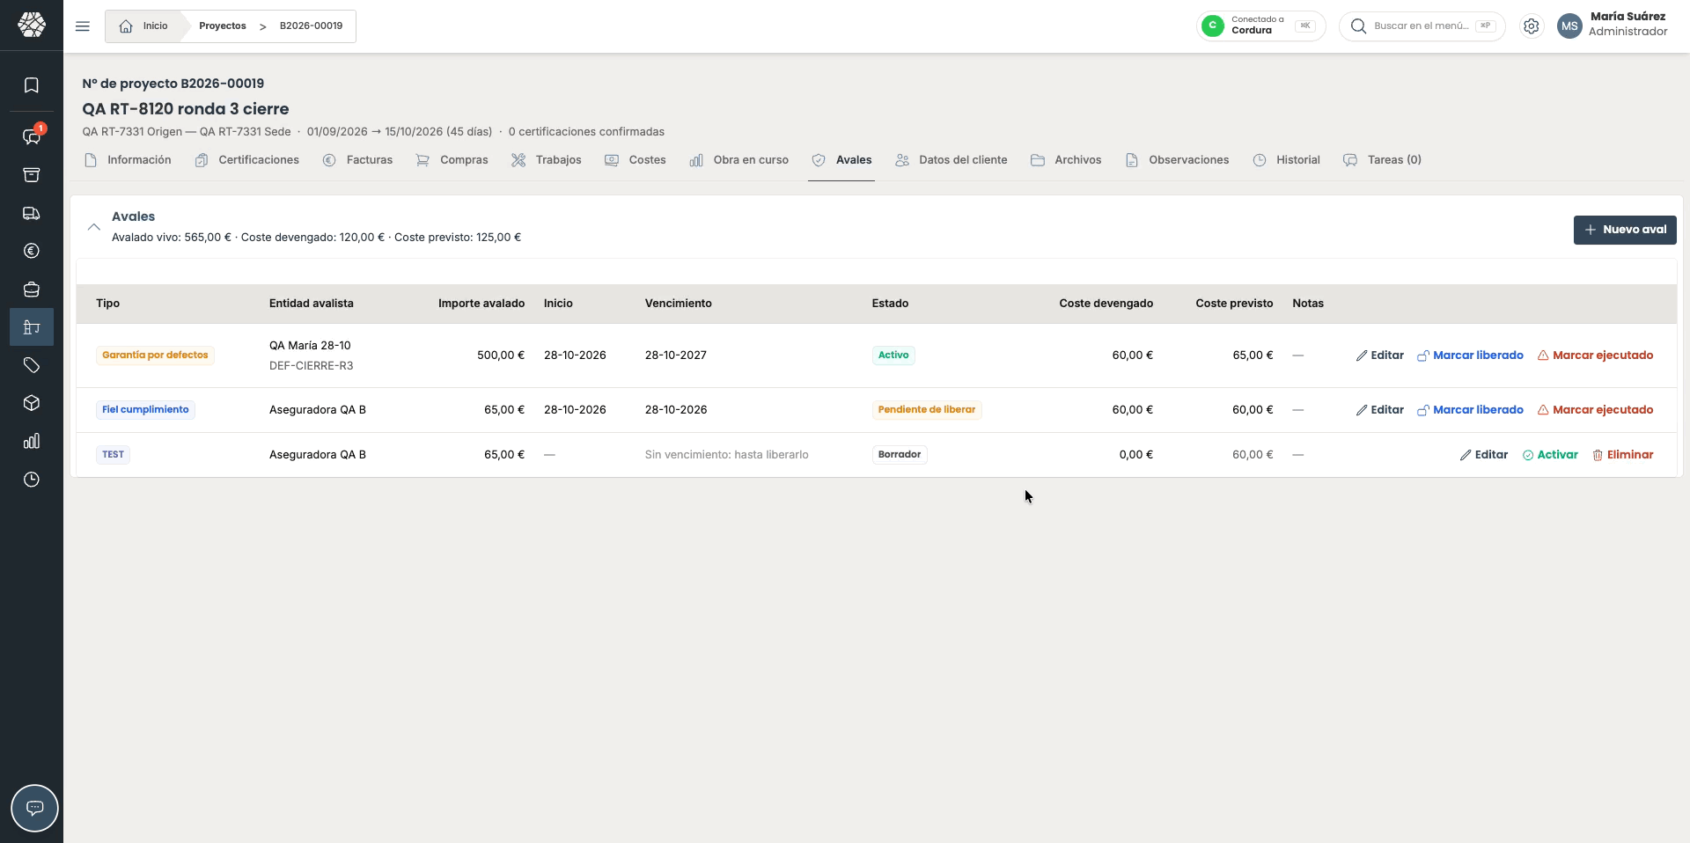Viewport: 1690px width, 843px height.
Task: Click the briefcase sidebar icon
Action: (x=32, y=290)
